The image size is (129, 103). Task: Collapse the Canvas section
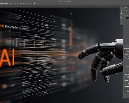(x=124, y=54)
